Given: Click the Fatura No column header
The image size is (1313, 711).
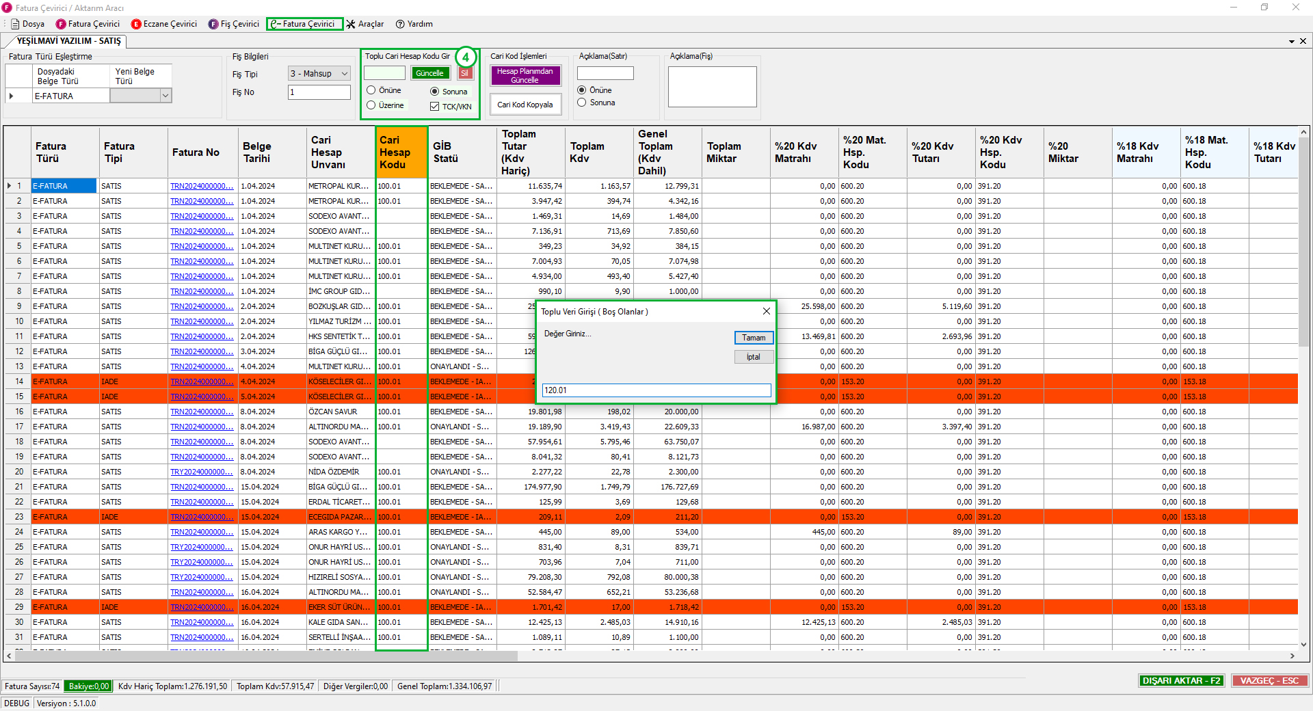Looking at the screenshot, I should point(202,152).
